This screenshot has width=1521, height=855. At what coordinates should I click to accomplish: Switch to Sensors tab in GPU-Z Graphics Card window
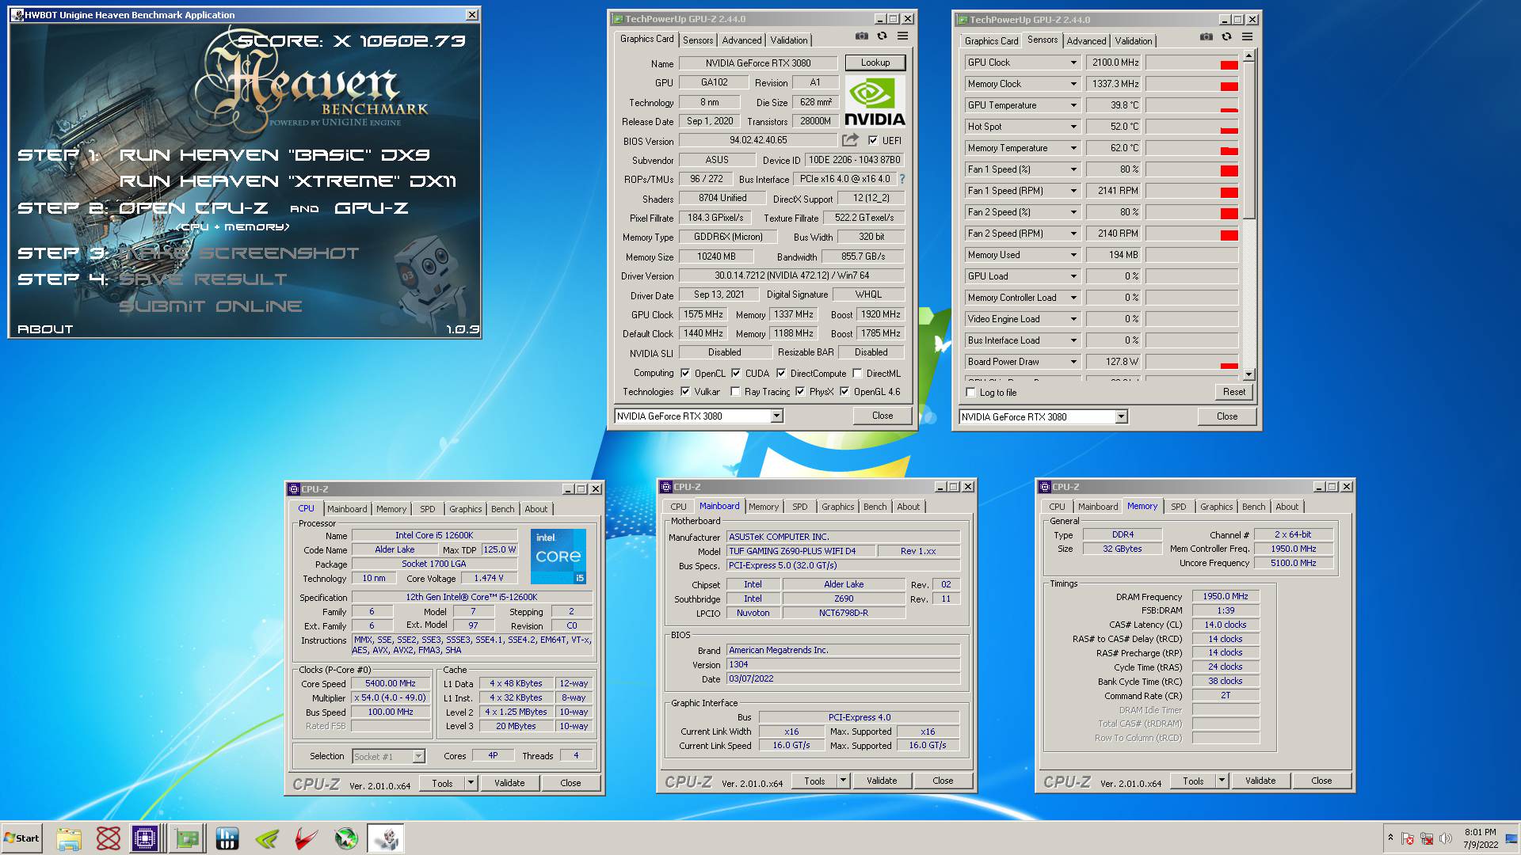click(698, 40)
